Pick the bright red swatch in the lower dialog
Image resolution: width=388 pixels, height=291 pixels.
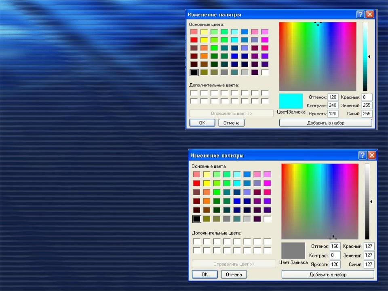tap(196, 183)
